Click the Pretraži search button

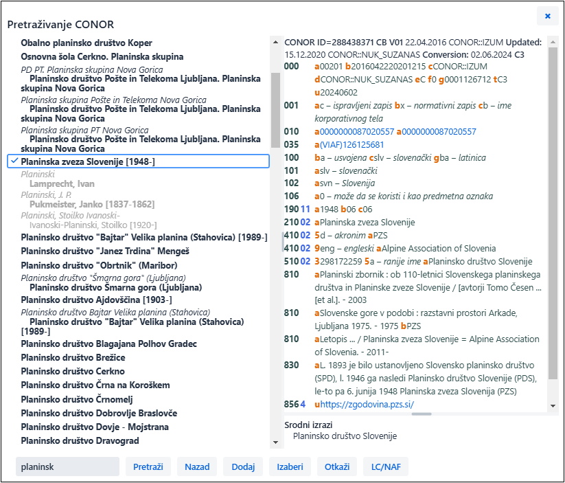pyautogui.click(x=148, y=467)
